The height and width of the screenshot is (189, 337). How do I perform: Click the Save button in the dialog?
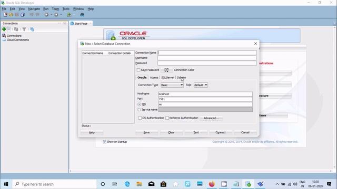(x=146, y=132)
